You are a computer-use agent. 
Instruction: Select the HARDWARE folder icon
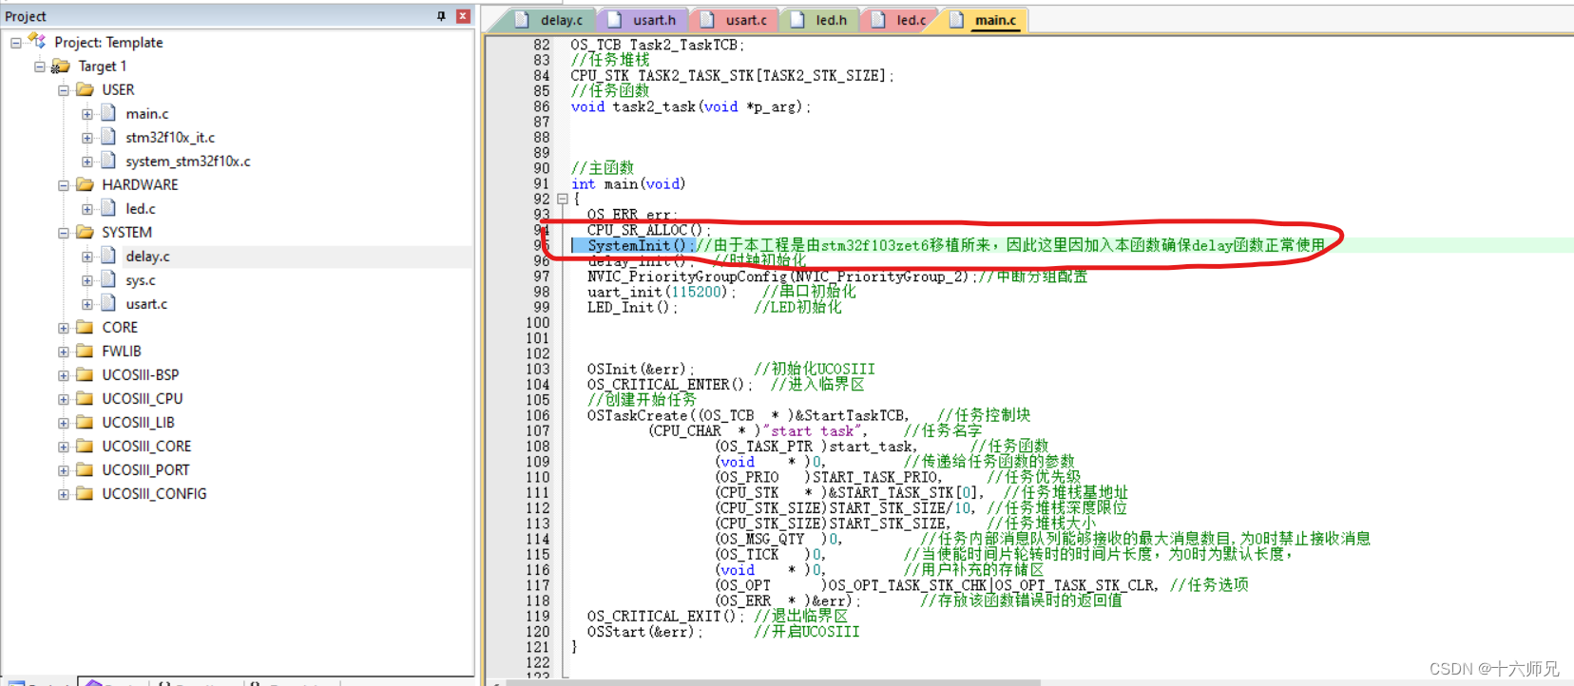coord(85,184)
